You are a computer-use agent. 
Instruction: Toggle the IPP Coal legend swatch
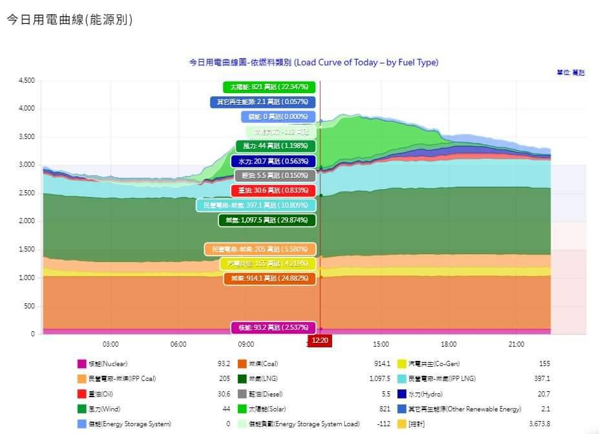point(82,379)
